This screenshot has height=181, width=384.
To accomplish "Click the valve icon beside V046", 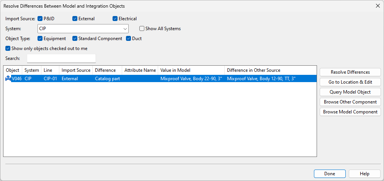I will [x=8, y=79].
